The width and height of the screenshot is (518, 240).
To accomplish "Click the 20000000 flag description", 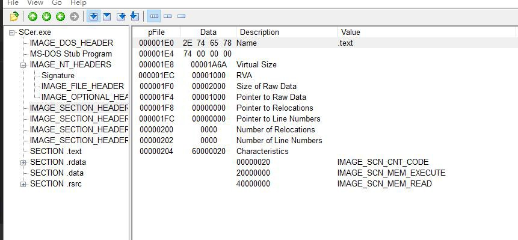I will (253, 173).
